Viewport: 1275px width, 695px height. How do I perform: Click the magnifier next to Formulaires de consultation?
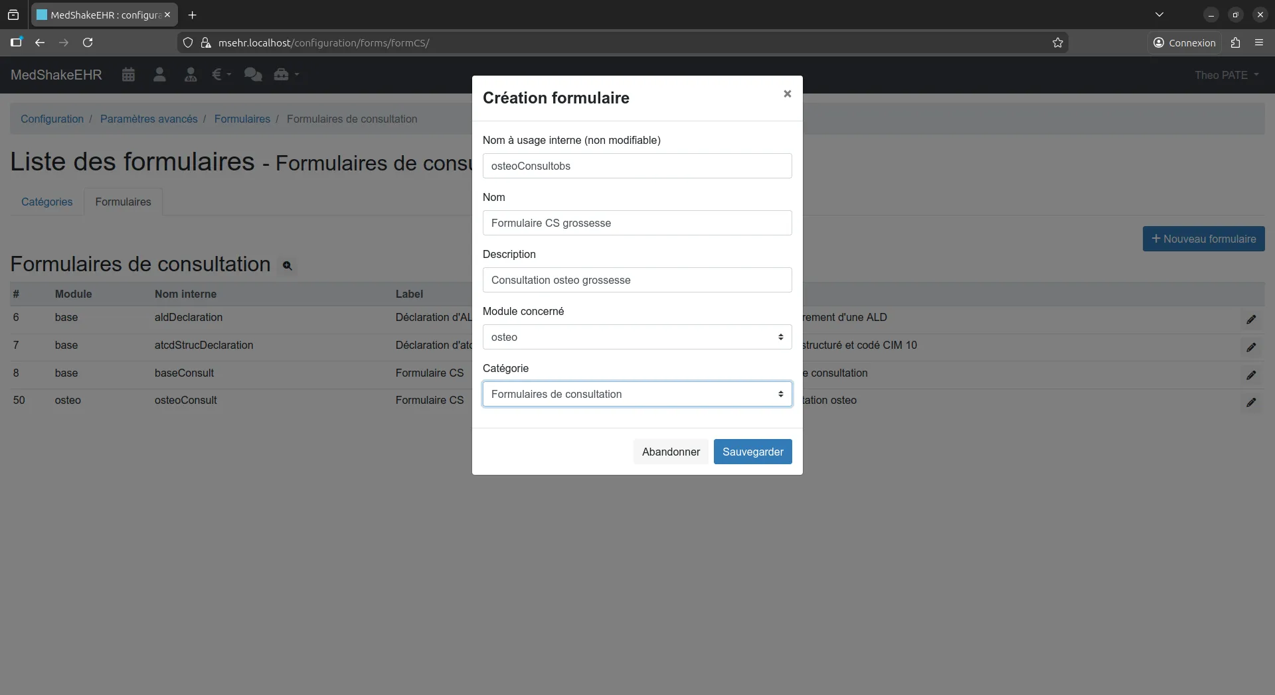[287, 266]
